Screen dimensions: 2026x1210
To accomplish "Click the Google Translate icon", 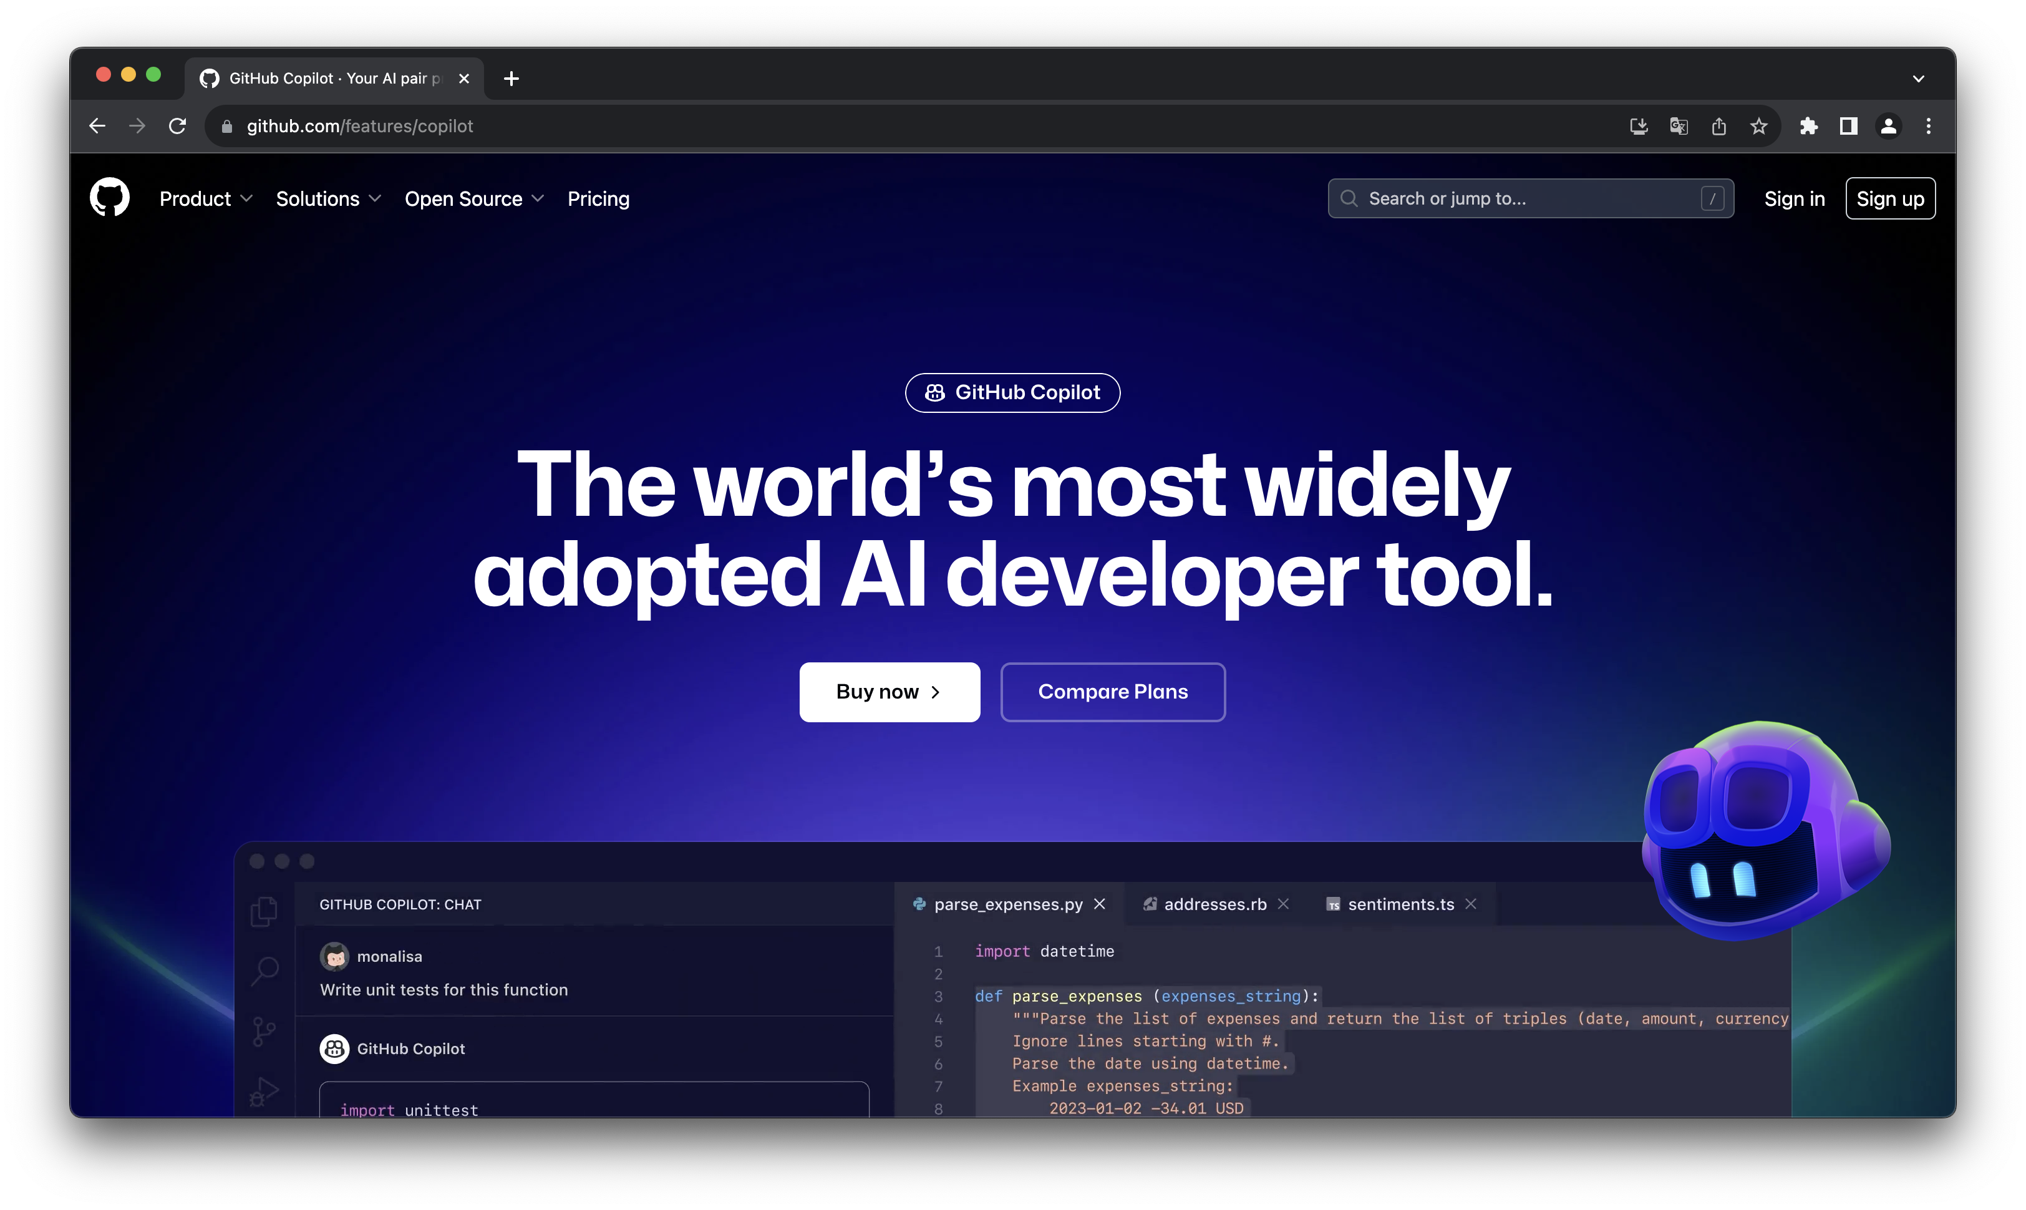I will pyautogui.click(x=1679, y=127).
